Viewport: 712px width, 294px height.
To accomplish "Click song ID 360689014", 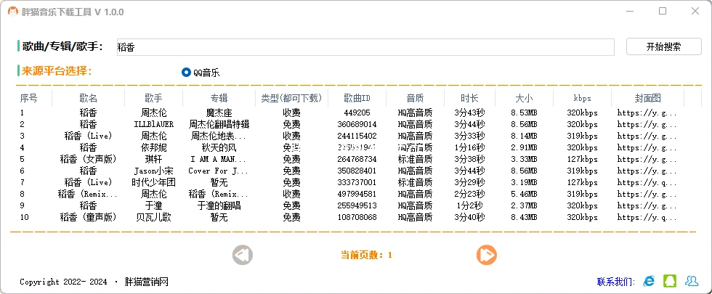I will point(357,124).
